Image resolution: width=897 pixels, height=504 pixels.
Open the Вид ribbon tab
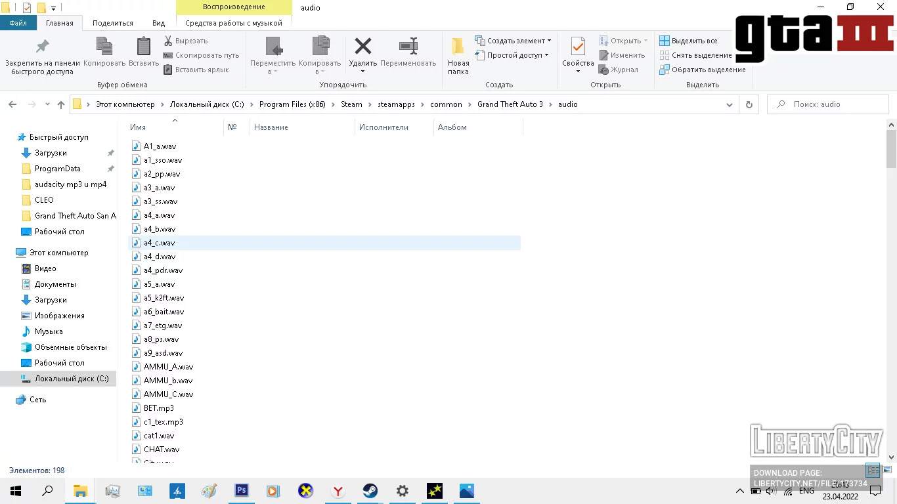pyautogui.click(x=158, y=23)
